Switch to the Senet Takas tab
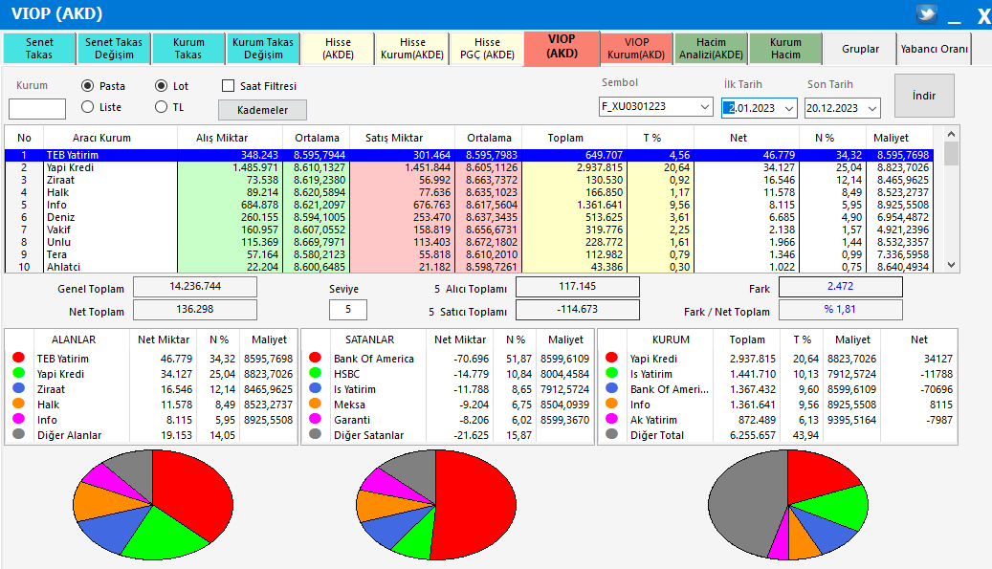 (x=39, y=49)
